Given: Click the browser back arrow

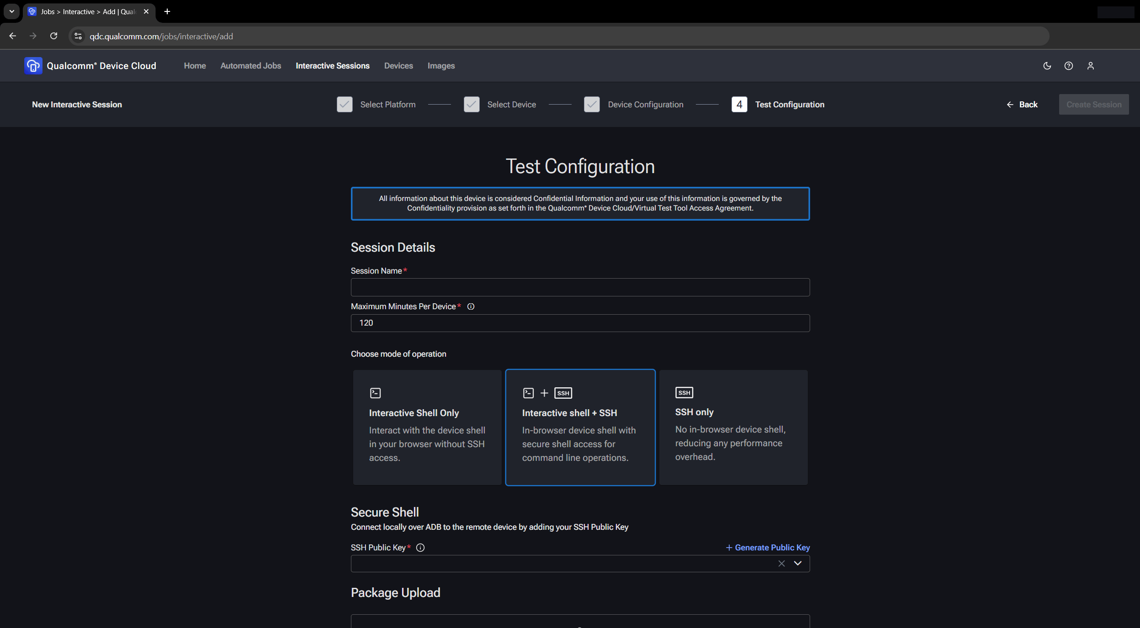Looking at the screenshot, I should pyautogui.click(x=12, y=36).
